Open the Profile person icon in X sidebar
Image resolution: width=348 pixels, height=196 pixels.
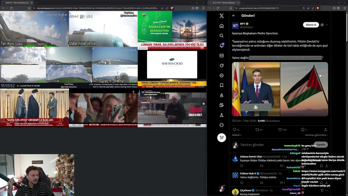pos(222,115)
